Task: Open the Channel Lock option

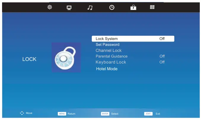Action: click(x=109, y=50)
